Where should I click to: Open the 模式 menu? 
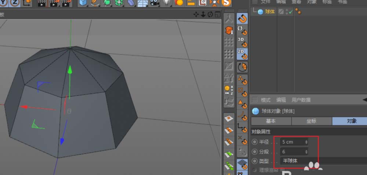pyautogui.click(x=266, y=100)
